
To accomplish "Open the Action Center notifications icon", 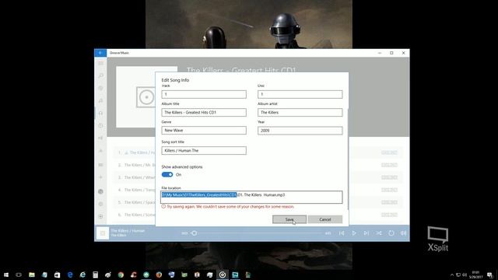I will point(490,275).
